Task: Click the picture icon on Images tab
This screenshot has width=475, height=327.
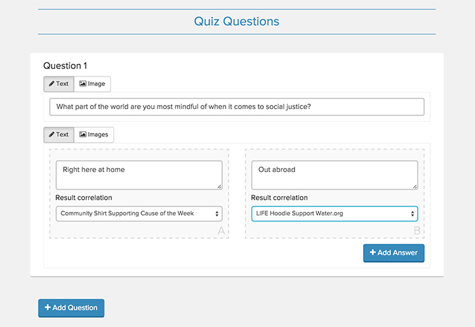Action: pos(83,134)
